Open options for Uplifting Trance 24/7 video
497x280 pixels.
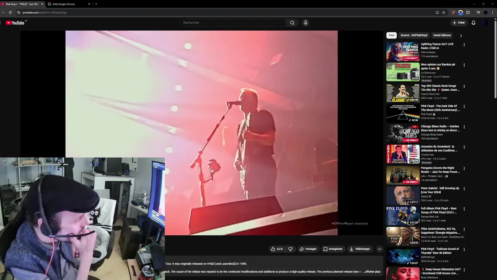[464, 45]
